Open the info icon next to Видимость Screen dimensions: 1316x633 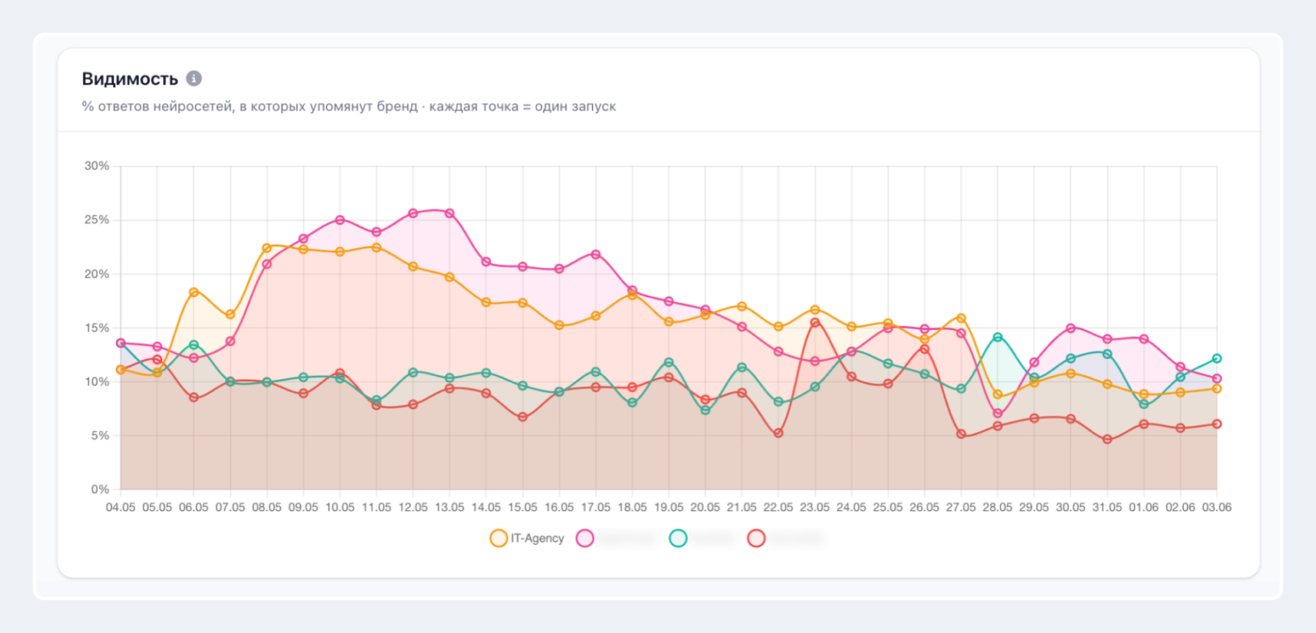[x=194, y=78]
